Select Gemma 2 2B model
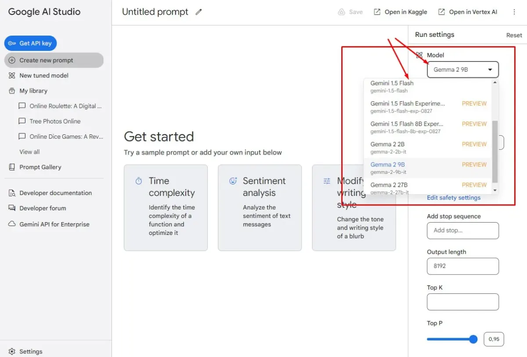Screen dimensions: 527x357 [428, 148]
